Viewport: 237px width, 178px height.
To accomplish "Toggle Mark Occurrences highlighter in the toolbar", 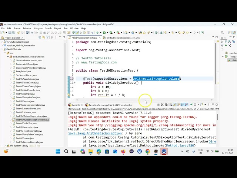I will pyautogui.click(x=77, y=33).
